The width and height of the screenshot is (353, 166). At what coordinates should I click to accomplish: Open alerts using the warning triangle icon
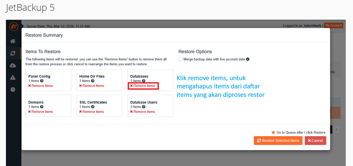point(13,77)
